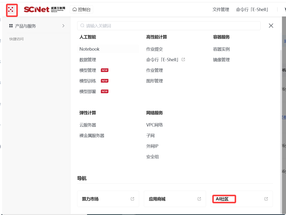286x215 pixels.
Task: Open 作业管理 service
Action: pos(154,70)
